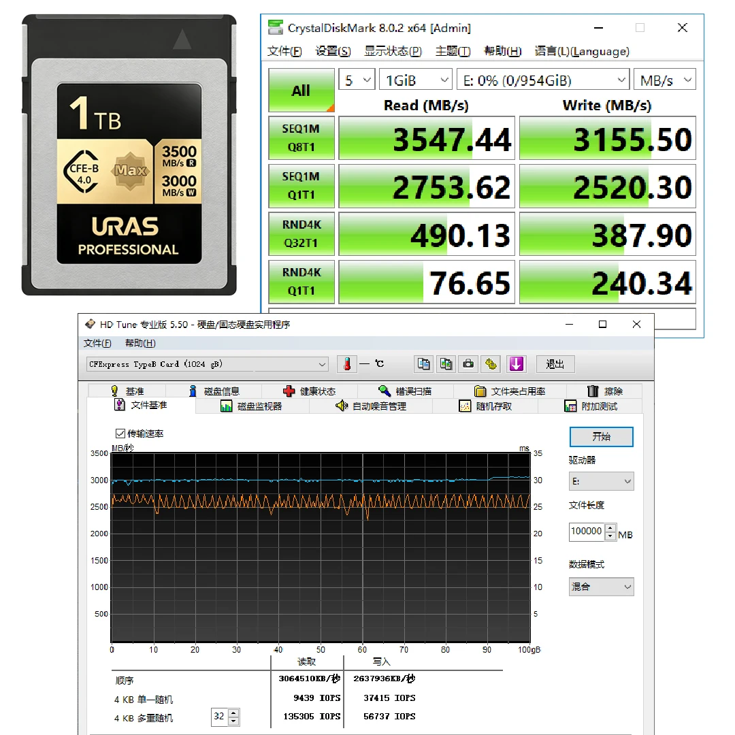Click the purple download arrow icon

[516, 364]
